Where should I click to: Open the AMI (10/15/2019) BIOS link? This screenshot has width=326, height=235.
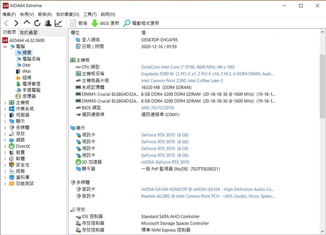point(158,108)
